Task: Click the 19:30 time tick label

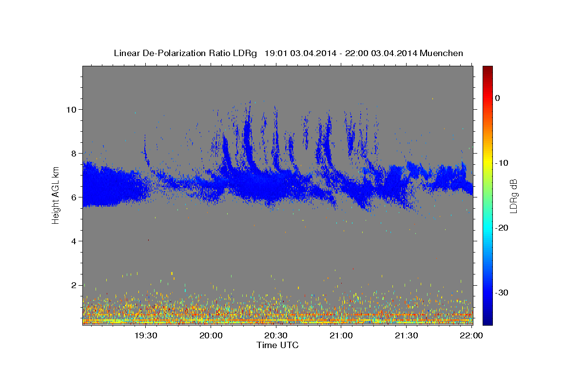Action: pos(146,335)
